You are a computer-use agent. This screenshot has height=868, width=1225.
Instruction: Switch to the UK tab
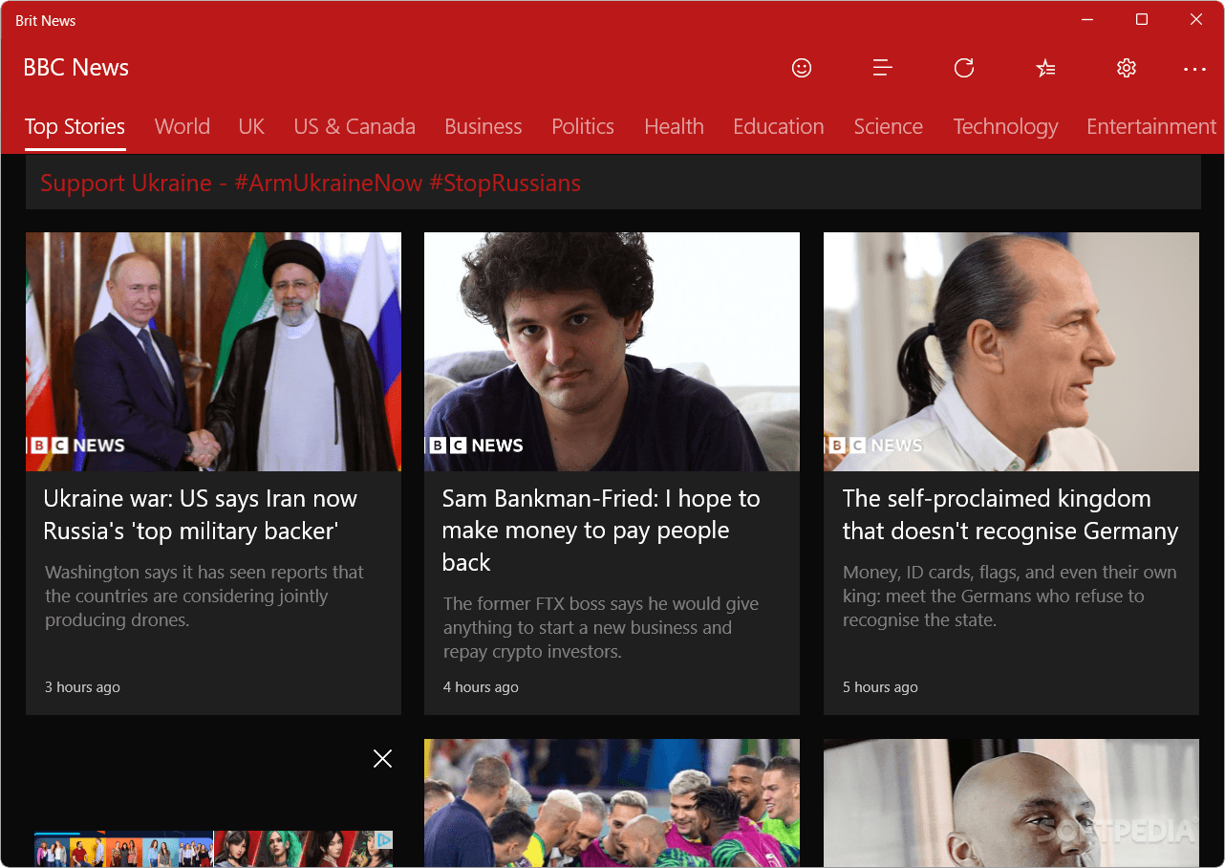(251, 127)
